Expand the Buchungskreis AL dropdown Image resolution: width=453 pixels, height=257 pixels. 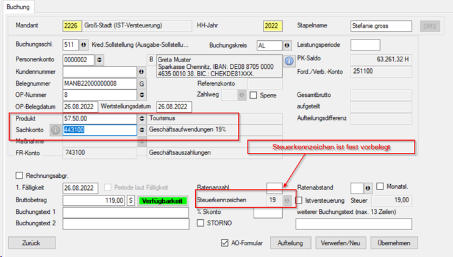tap(287, 46)
